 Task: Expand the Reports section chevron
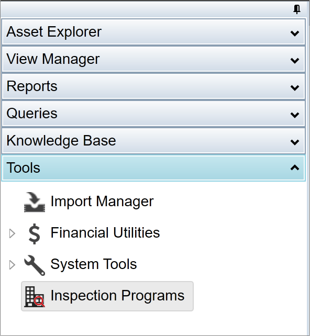pos(295,87)
